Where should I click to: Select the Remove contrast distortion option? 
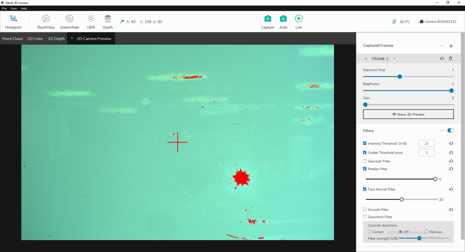tap(427, 232)
